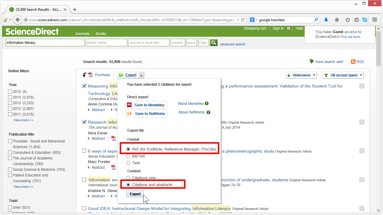Open the Firefox downloads arrow icon

click(326, 20)
